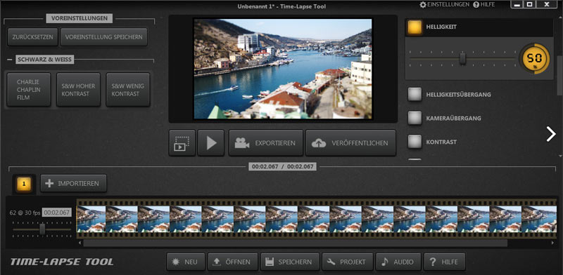Click the video preview image
563x275 pixels.
coord(283,69)
